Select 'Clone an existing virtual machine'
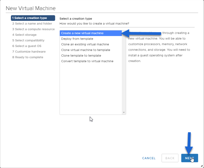This screenshot has height=168, width=204. (x=91, y=44)
